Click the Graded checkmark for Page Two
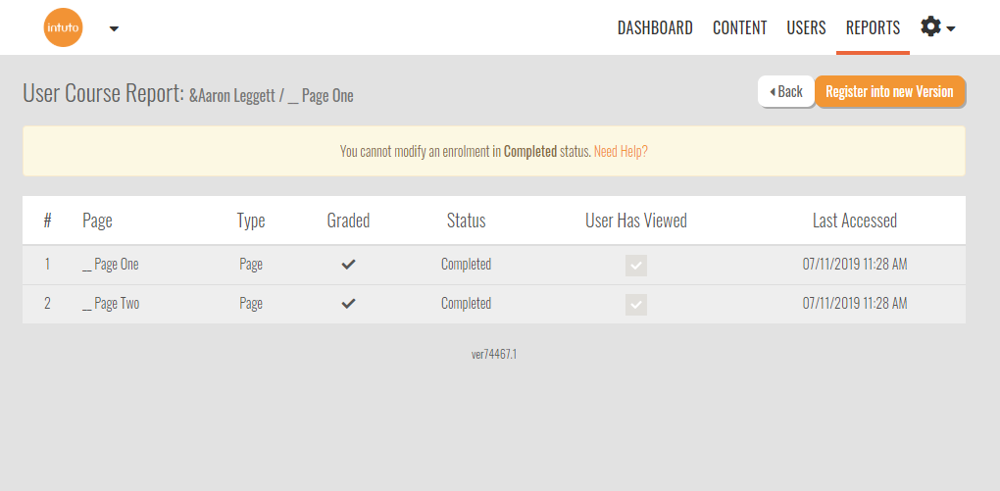The width and height of the screenshot is (1000, 491). tap(348, 304)
